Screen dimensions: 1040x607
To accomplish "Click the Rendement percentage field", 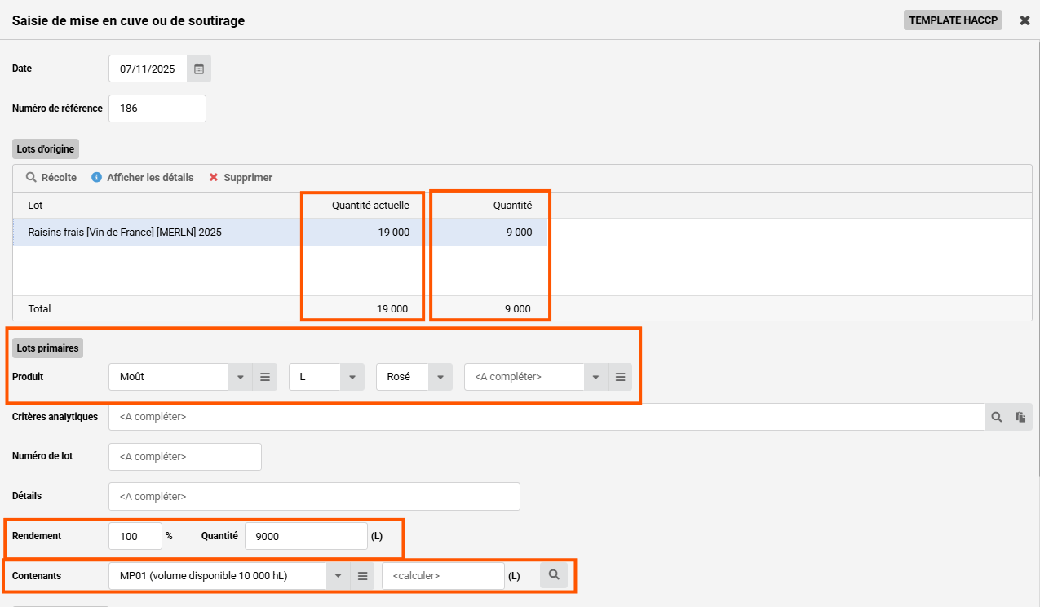I will click(135, 536).
